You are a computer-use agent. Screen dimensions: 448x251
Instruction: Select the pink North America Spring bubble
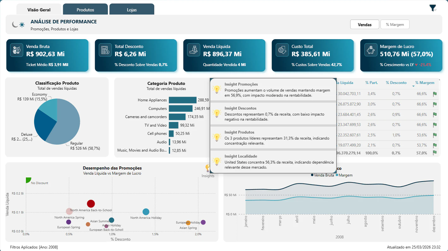click(x=69, y=212)
